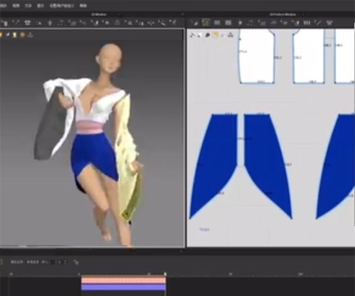This screenshot has width=355, height=296.
Task: Select the highlighted tool in 2D pattern toolbar
Action: point(206,22)
